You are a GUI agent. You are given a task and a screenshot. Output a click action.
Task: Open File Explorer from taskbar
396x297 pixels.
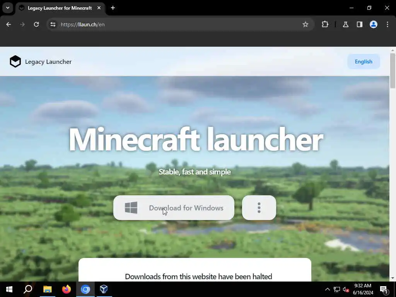pyautogui.click(x=47, y=289)
